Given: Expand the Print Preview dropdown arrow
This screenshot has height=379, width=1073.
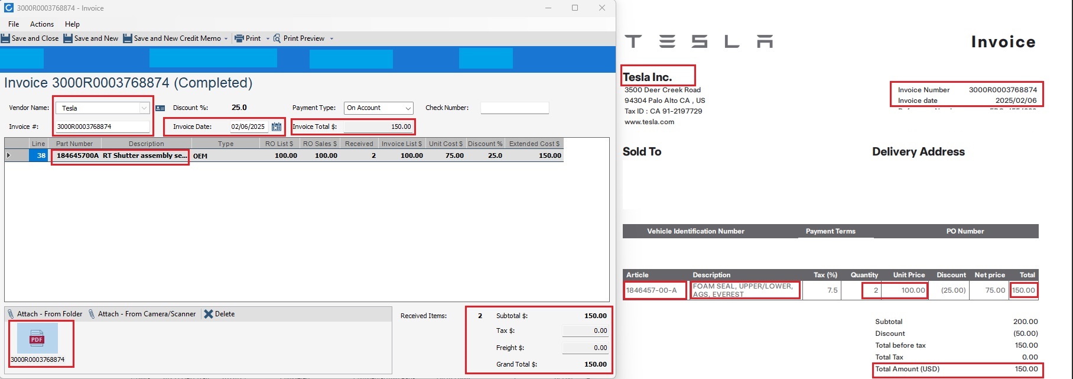Looking at the screenshot, I should 331,38.
